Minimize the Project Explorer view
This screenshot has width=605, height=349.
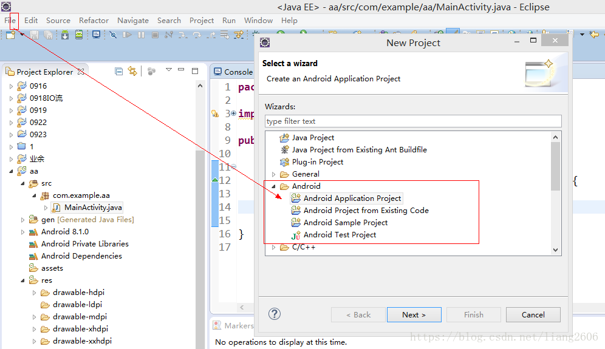181,70
